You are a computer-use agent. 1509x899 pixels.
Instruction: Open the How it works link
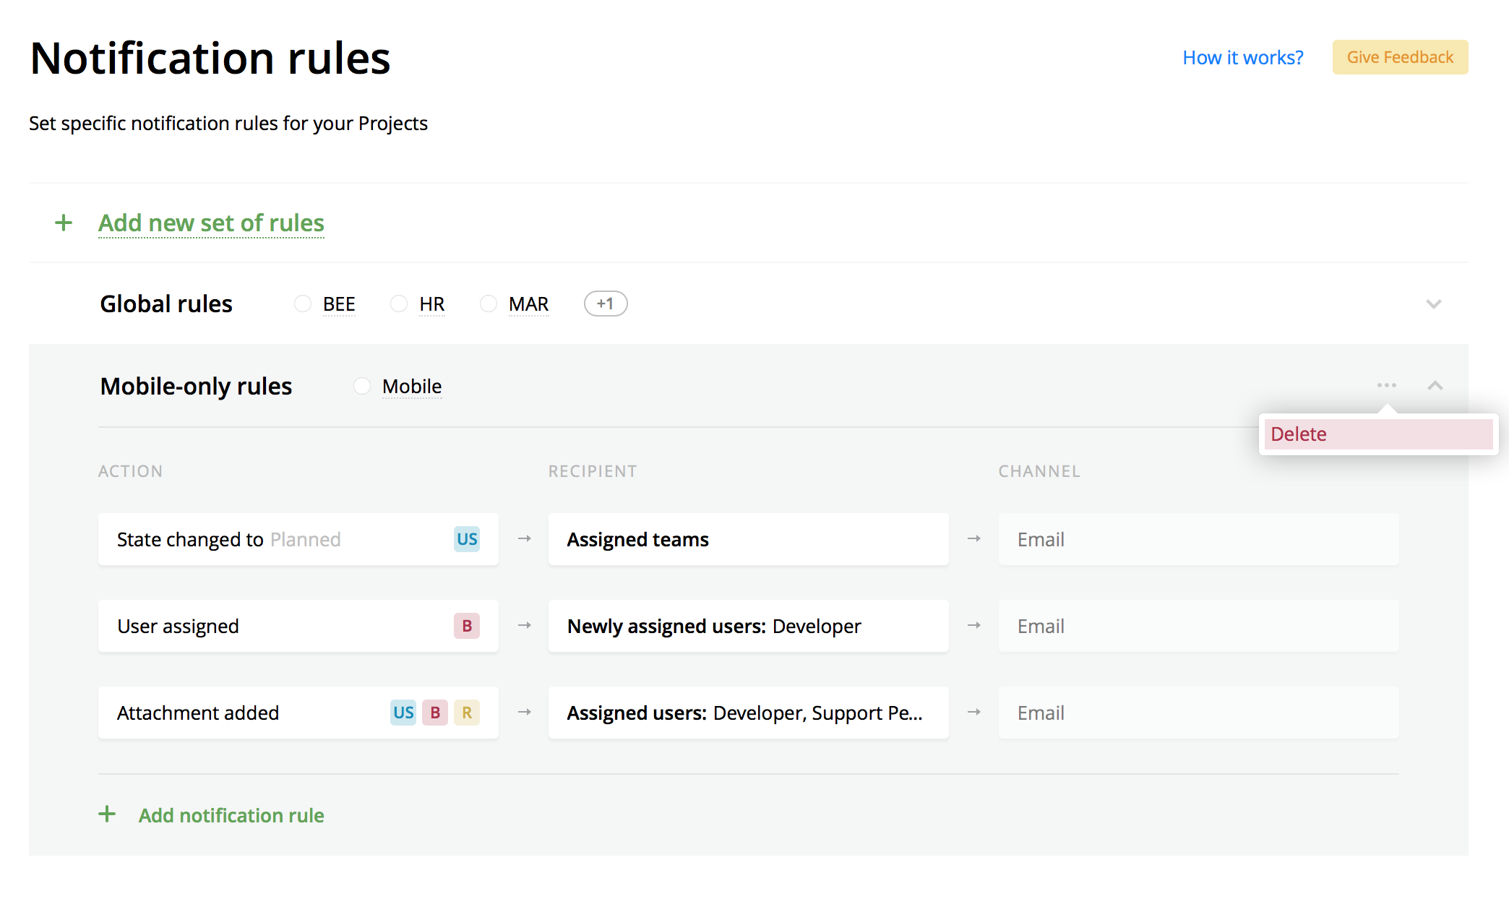point(1242,57)
